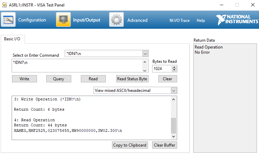This screenshot has width=259, height=165.
Task: Select the Input/Output monitor icon
Action: (63, 19)
